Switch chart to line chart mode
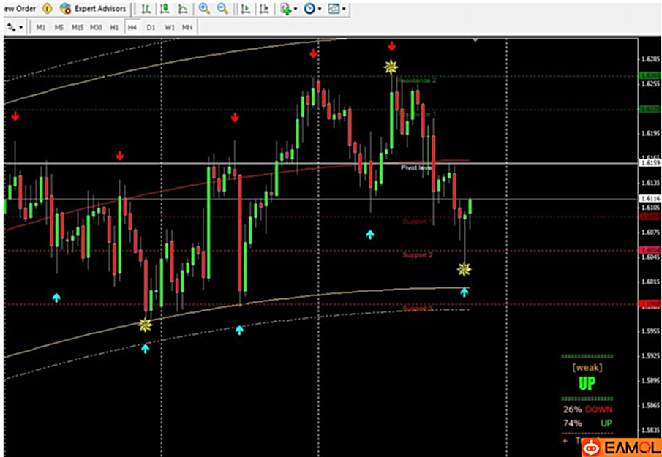The image size is (662, 457). (x=182, y=9)
